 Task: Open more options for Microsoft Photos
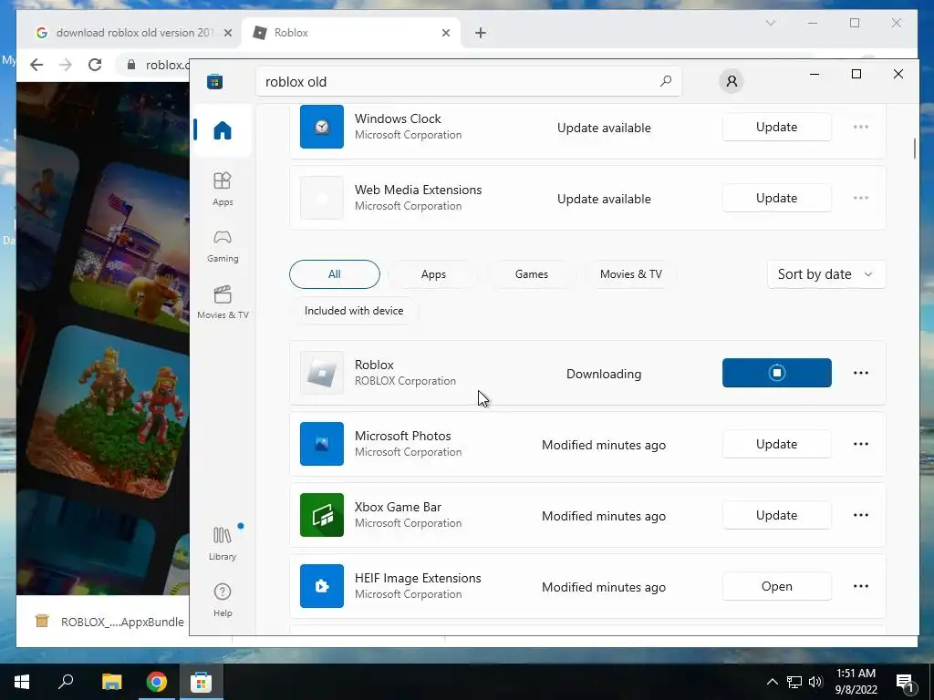(861, 444)
